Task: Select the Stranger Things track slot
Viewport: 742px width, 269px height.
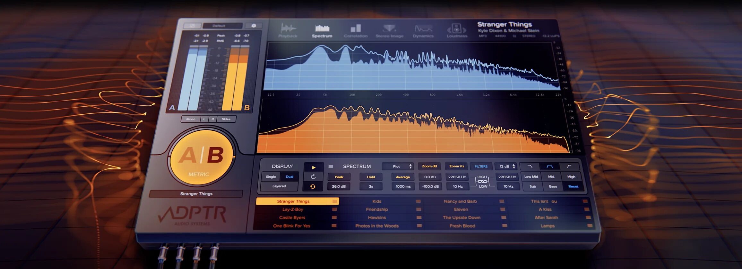Action: 297,201
